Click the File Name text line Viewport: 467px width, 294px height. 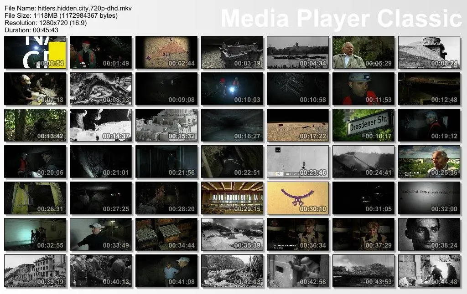tap(68, 8)
